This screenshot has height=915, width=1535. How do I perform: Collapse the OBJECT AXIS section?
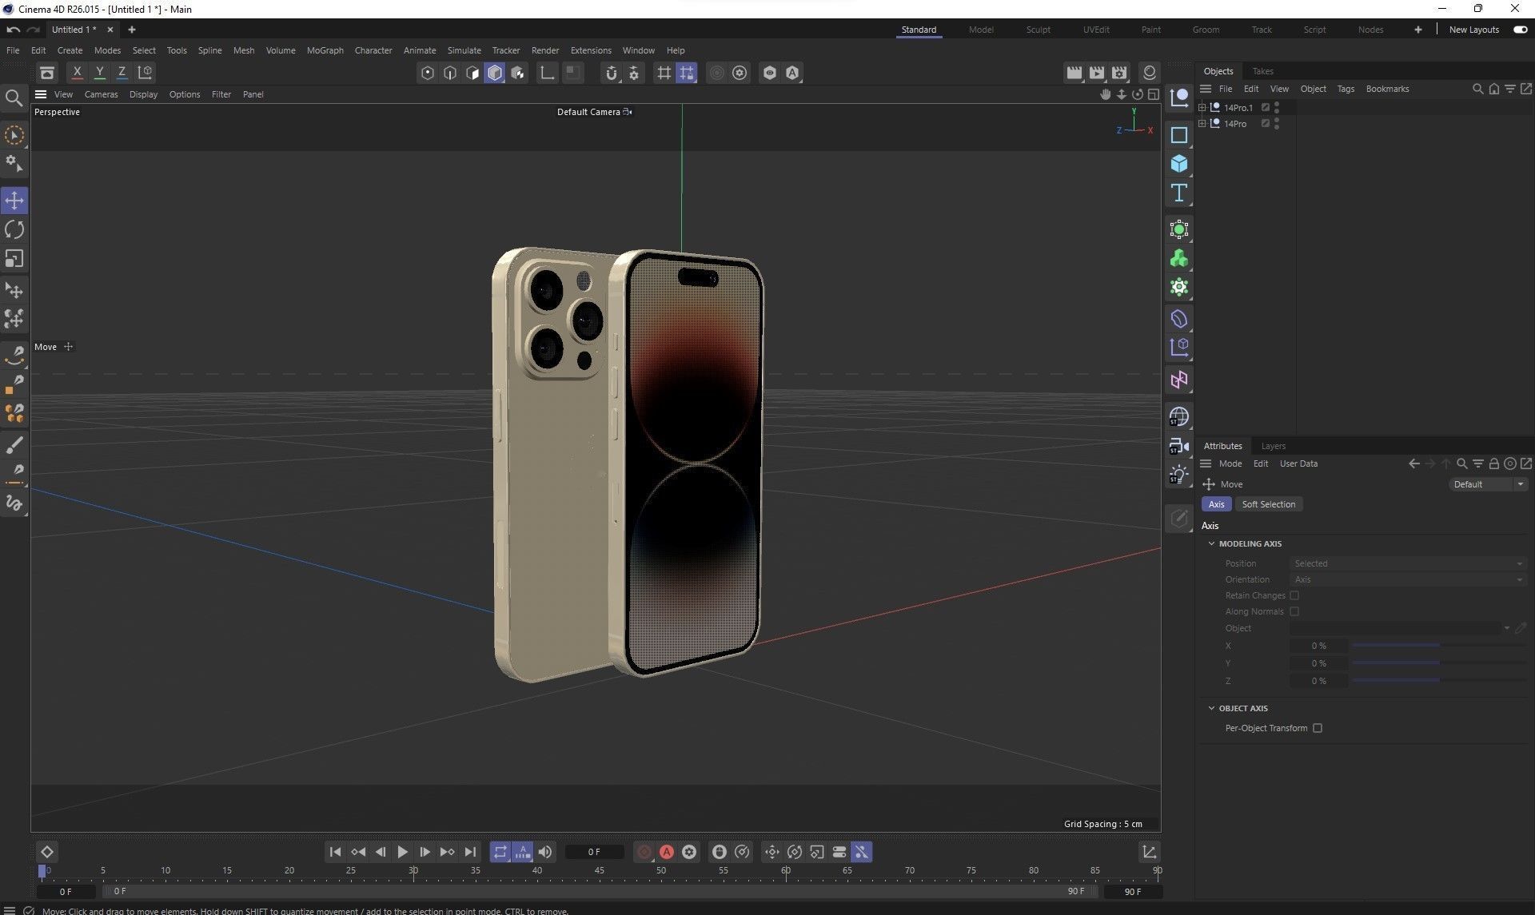[x=1211, y=708]
